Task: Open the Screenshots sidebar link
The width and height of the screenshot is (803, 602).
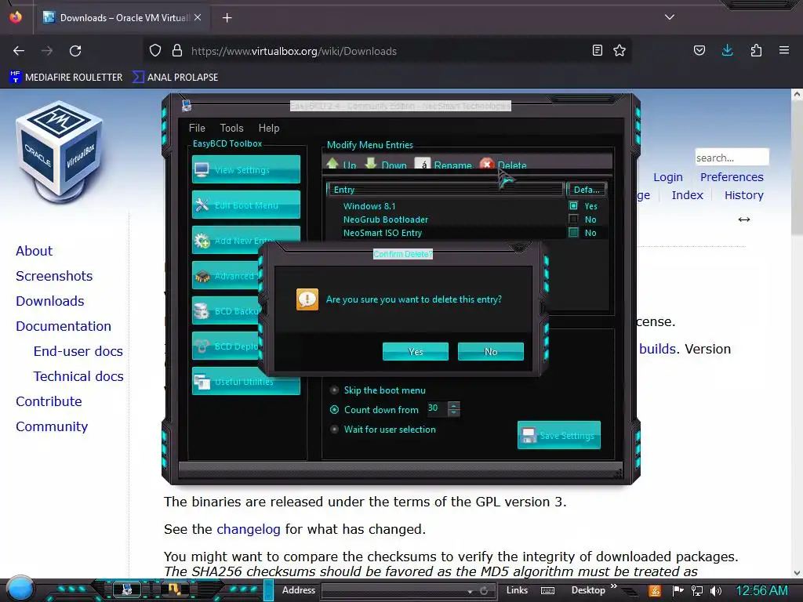Action: 54,276
